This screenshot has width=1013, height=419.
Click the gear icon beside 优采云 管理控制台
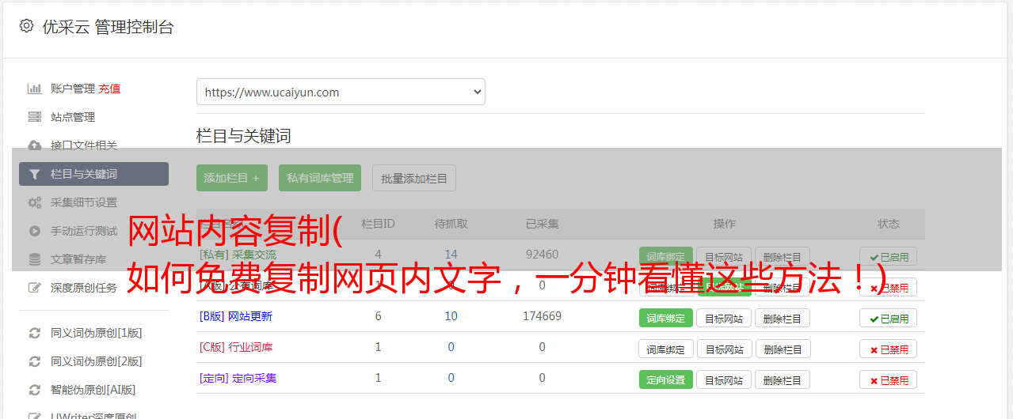click(26, 26)
